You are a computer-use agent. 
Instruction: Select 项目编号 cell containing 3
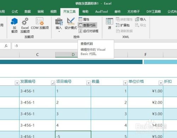(73, 114)
